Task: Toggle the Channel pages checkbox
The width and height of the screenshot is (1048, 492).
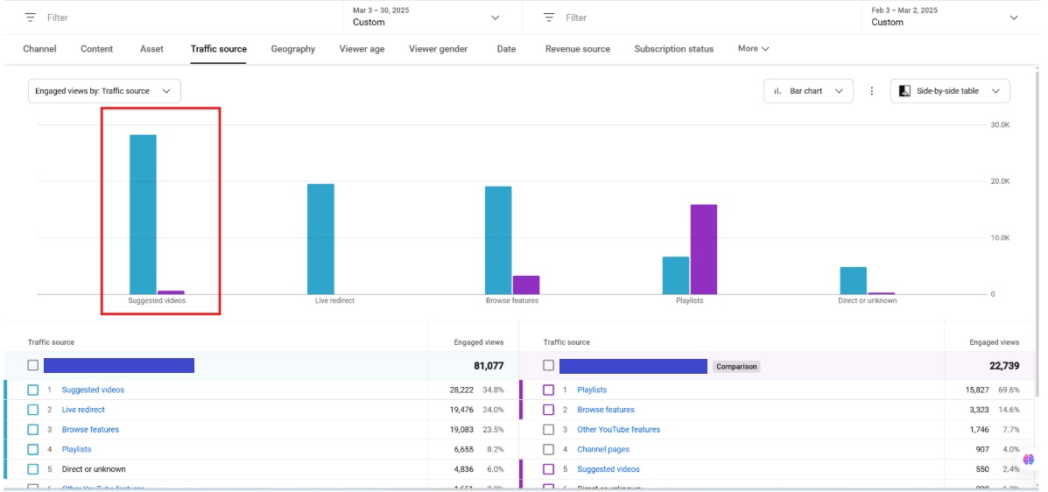Action: tap(549, 450)
